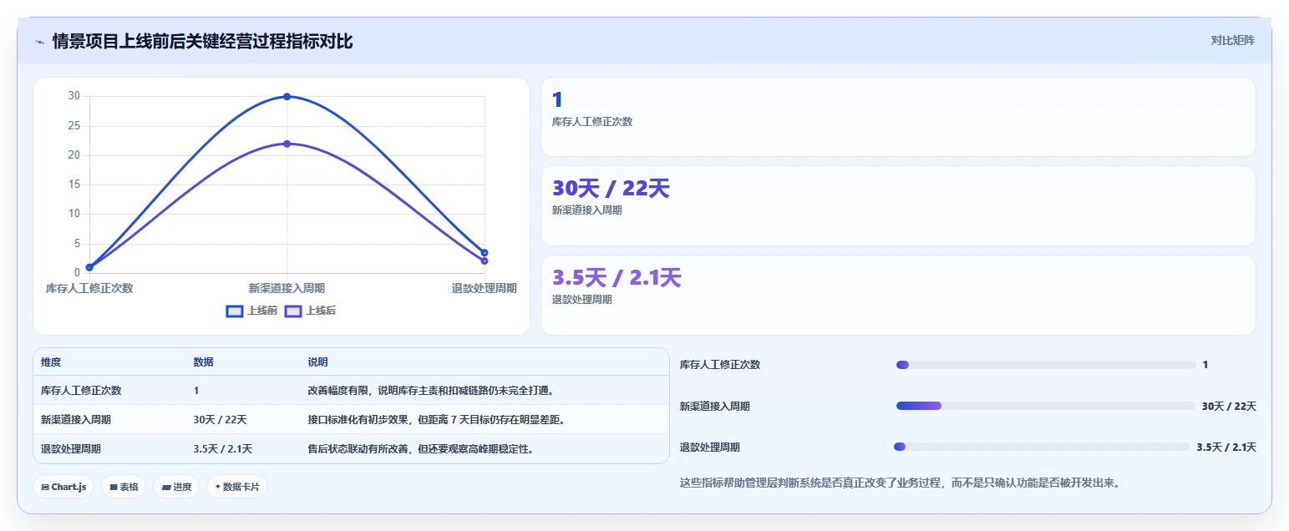Viewport: 1289px width, 531px height.
Task: Click the Chart.js tag
Action: (63, 487)
